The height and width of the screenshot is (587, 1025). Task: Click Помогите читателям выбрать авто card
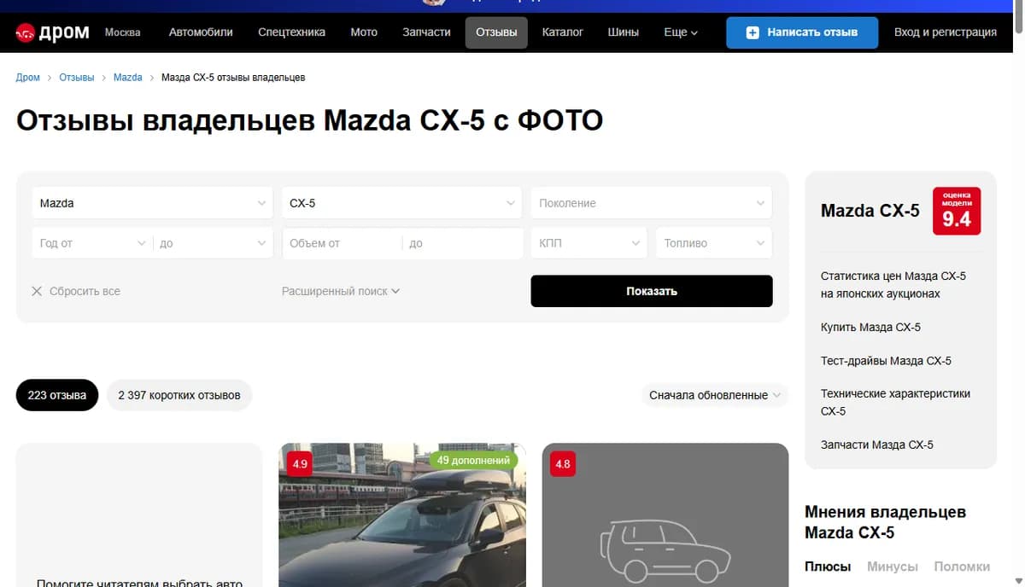139,514
